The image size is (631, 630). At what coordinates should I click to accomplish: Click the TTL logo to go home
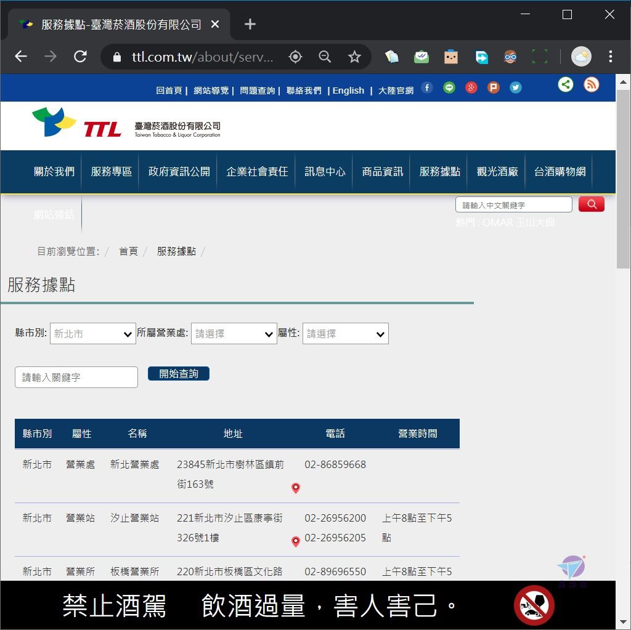click(126, 123)
